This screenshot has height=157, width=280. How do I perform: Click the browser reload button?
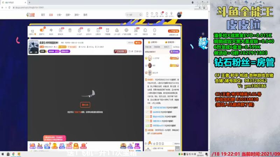coord(9,8)
